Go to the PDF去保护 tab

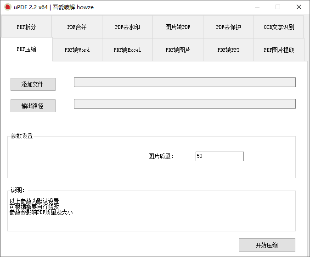(x=228, y=27)
